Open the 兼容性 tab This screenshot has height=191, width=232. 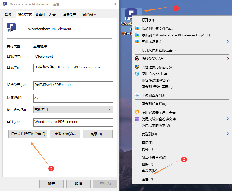[x=40, y=15]
